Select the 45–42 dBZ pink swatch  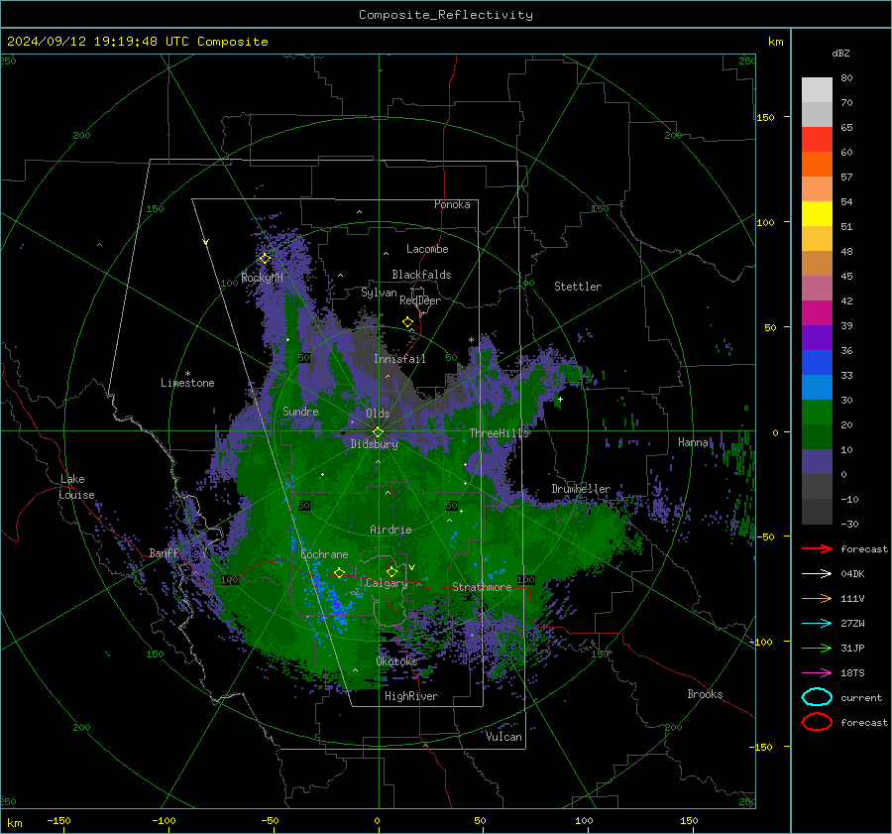pos(817,288)
